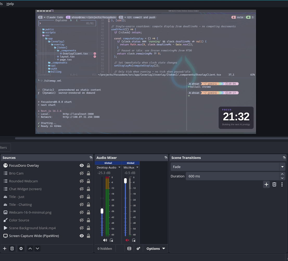
Task: Delete the Fade transition with the trash icon
Action: click(x=274, y=184)
